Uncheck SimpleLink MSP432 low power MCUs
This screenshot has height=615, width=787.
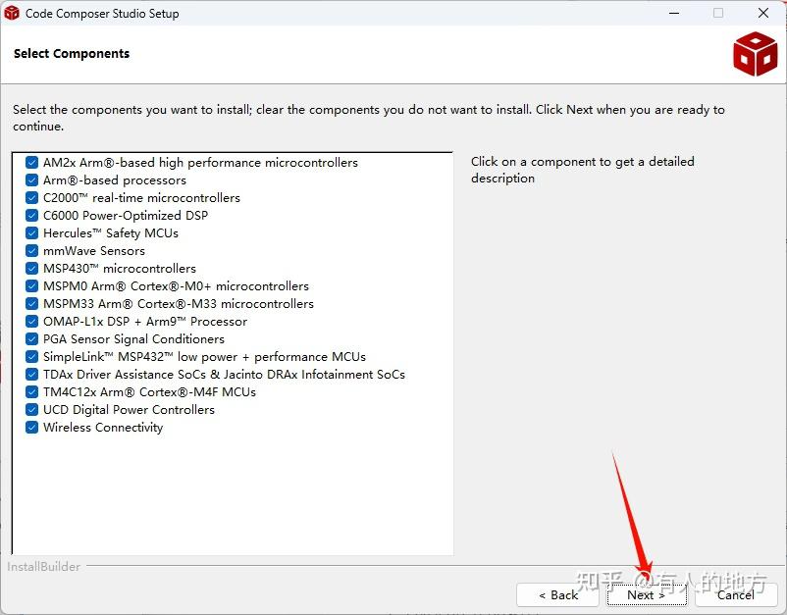coord(31,357)
